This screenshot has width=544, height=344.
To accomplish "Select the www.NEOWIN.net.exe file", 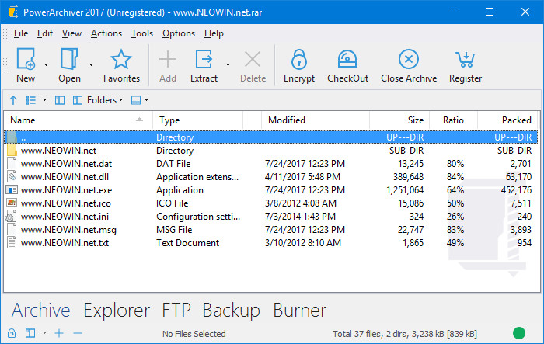I will 271,190.
